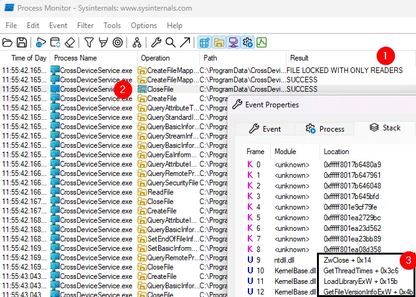Open the Filter funnel icon
Screen dimensions: 416x297
pyautogui.click(x=89, y=42)
